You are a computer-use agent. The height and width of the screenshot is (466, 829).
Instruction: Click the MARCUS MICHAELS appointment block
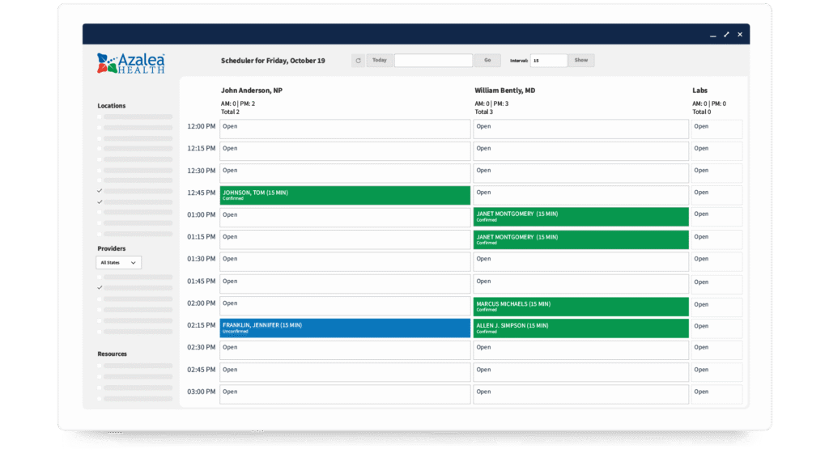coord(580,306)
